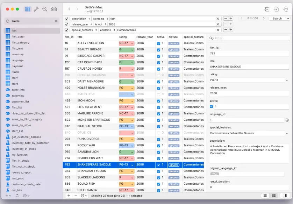Remove the description filter row with minus
Screen dimensions: 293x204
[x=226, y=18]
